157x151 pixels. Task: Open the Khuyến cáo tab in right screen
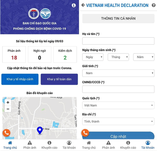[x=128, y=145]
